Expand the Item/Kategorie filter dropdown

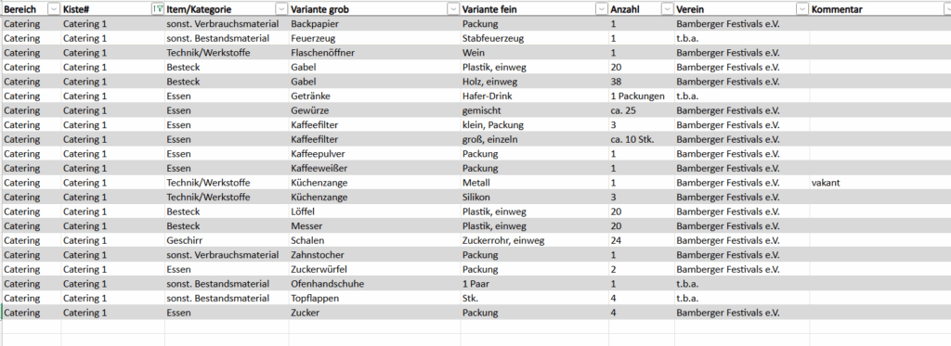(281, 9)
